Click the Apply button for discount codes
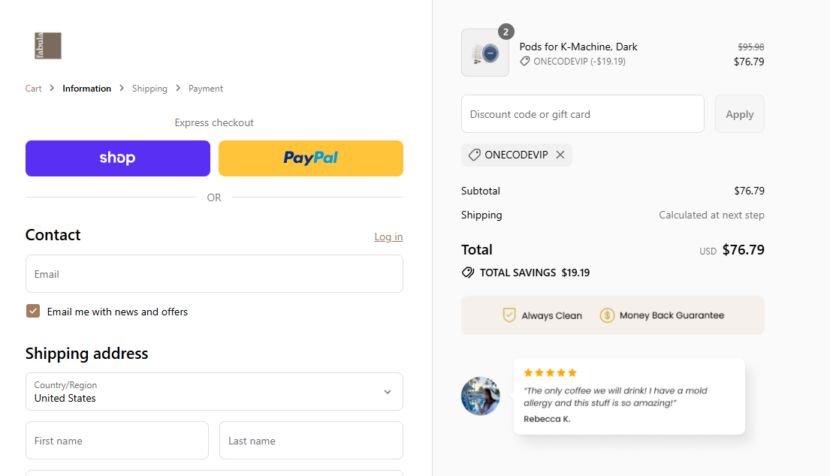 pos(739,113)
